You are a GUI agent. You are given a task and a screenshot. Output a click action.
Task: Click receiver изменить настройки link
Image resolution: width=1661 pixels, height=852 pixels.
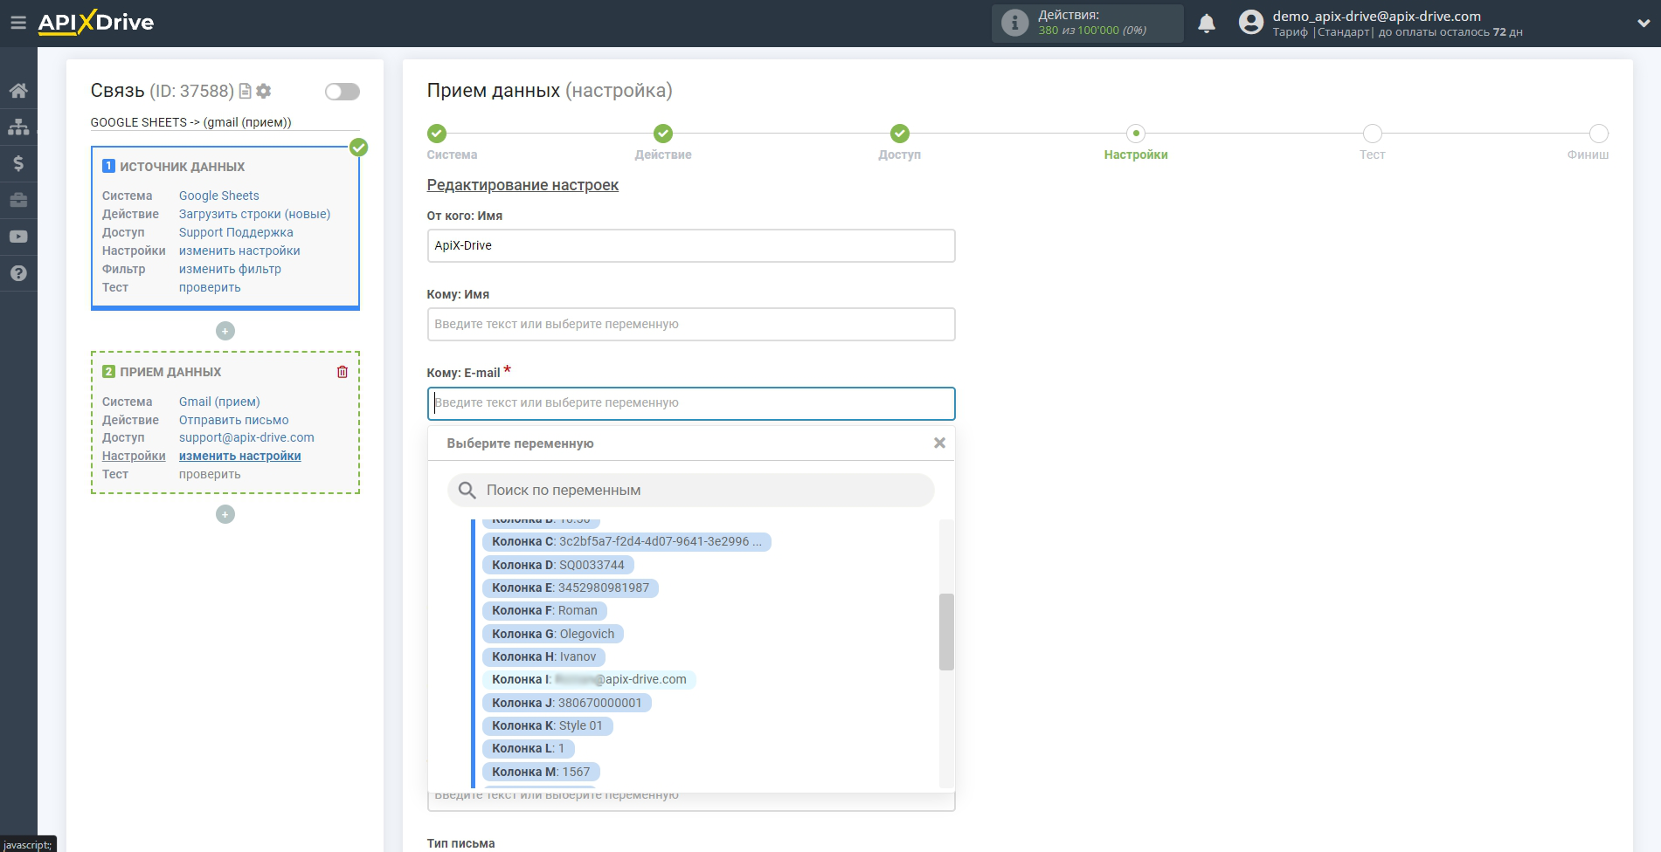tap(239, 456)
